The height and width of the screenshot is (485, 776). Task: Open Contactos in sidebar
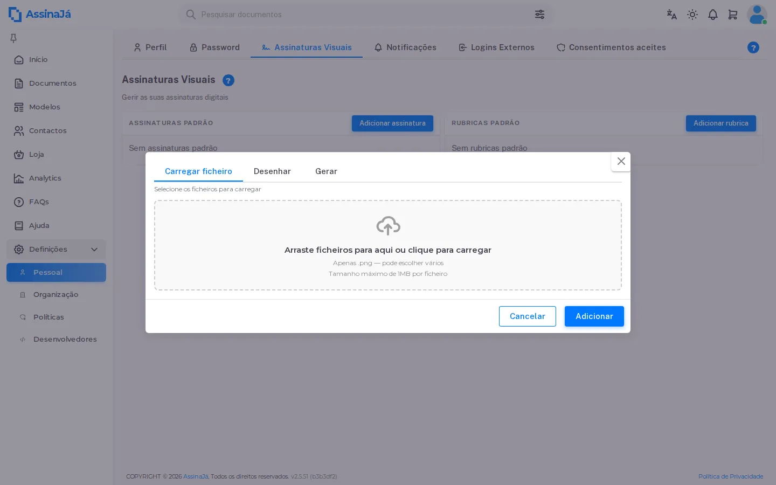(56, 131)
